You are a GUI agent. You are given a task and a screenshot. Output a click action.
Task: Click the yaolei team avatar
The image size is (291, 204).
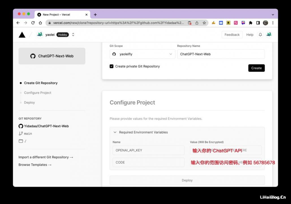tap(40, 35)
